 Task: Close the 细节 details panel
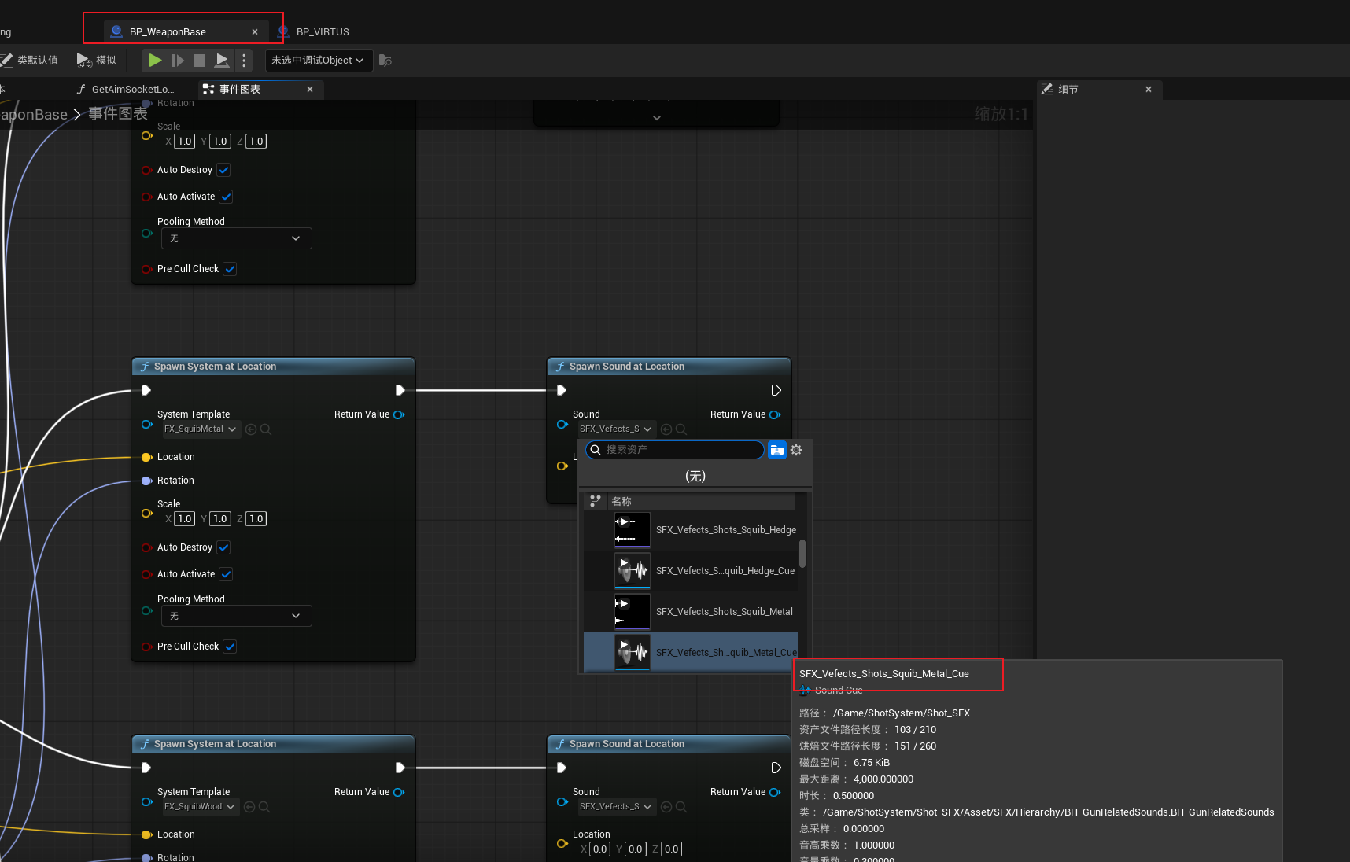(x=1149, y=90)
